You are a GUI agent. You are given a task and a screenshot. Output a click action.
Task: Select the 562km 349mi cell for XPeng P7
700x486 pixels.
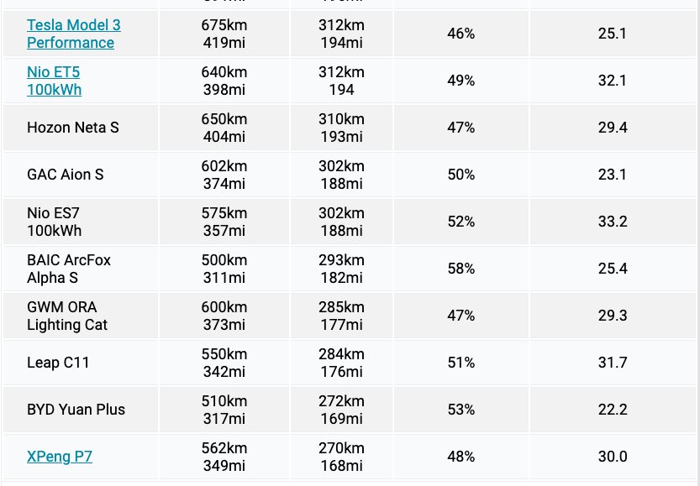(x=224, y=457)
